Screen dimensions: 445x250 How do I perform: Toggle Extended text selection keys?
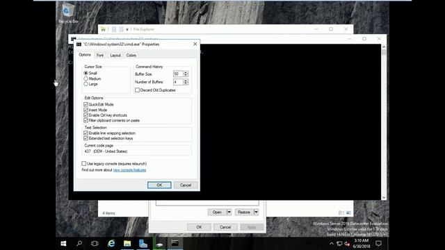[86, 138]
